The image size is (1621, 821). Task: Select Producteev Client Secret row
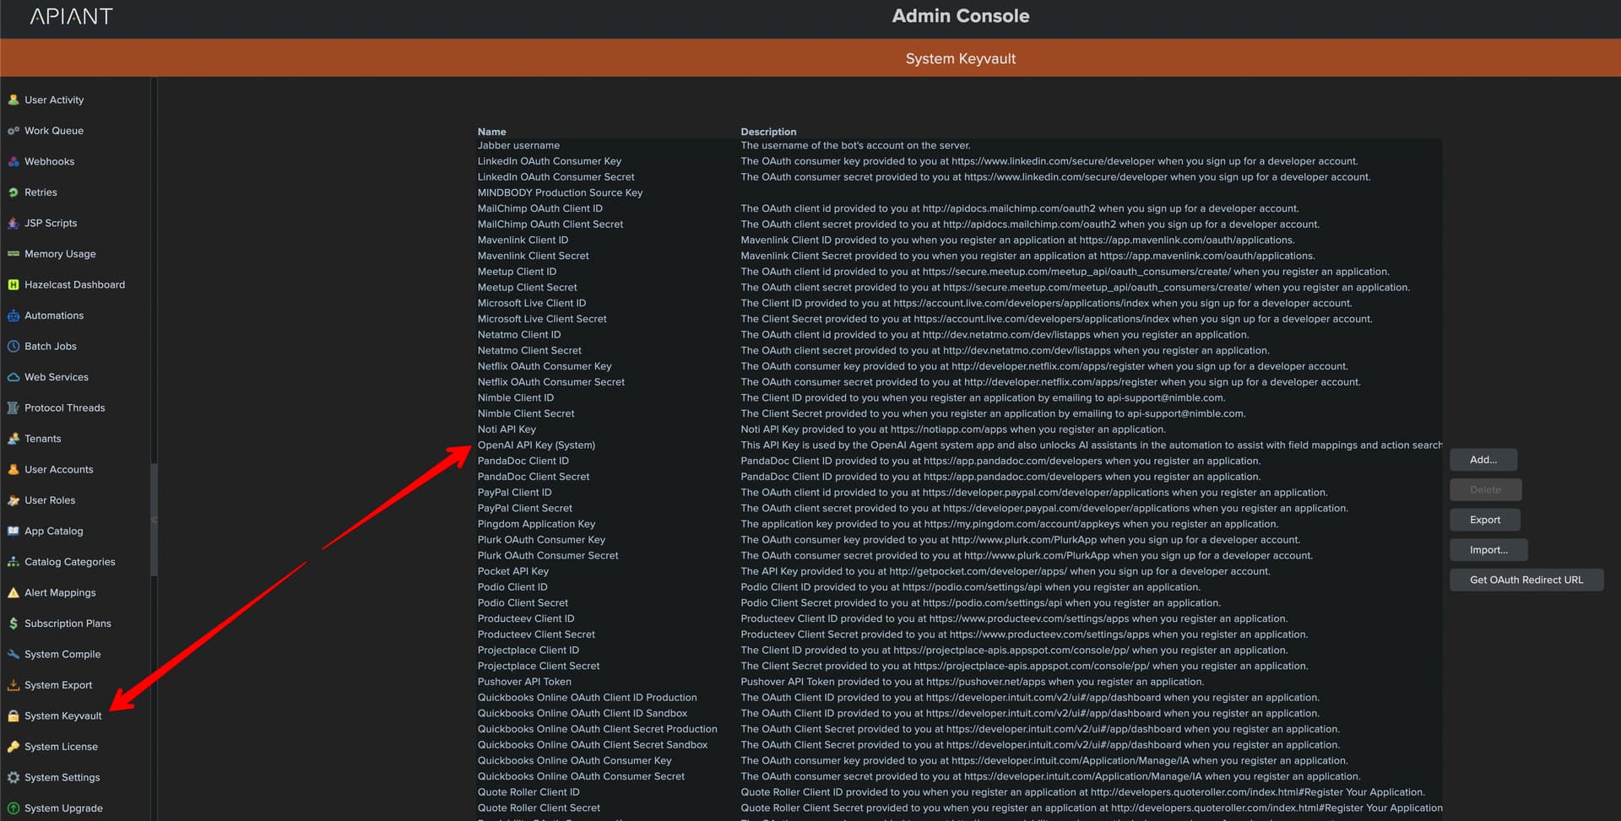960,635
